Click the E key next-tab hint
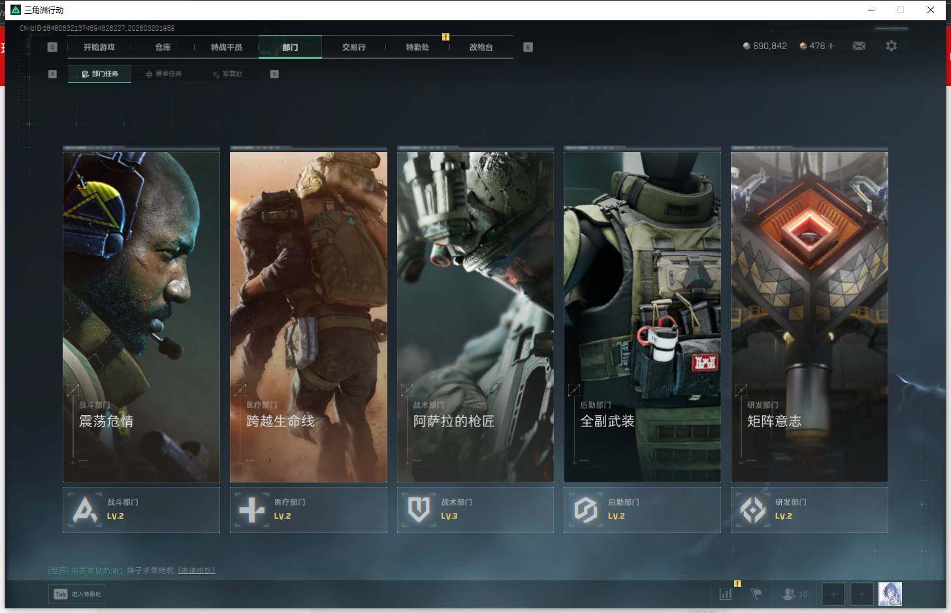 click(528, 47)
